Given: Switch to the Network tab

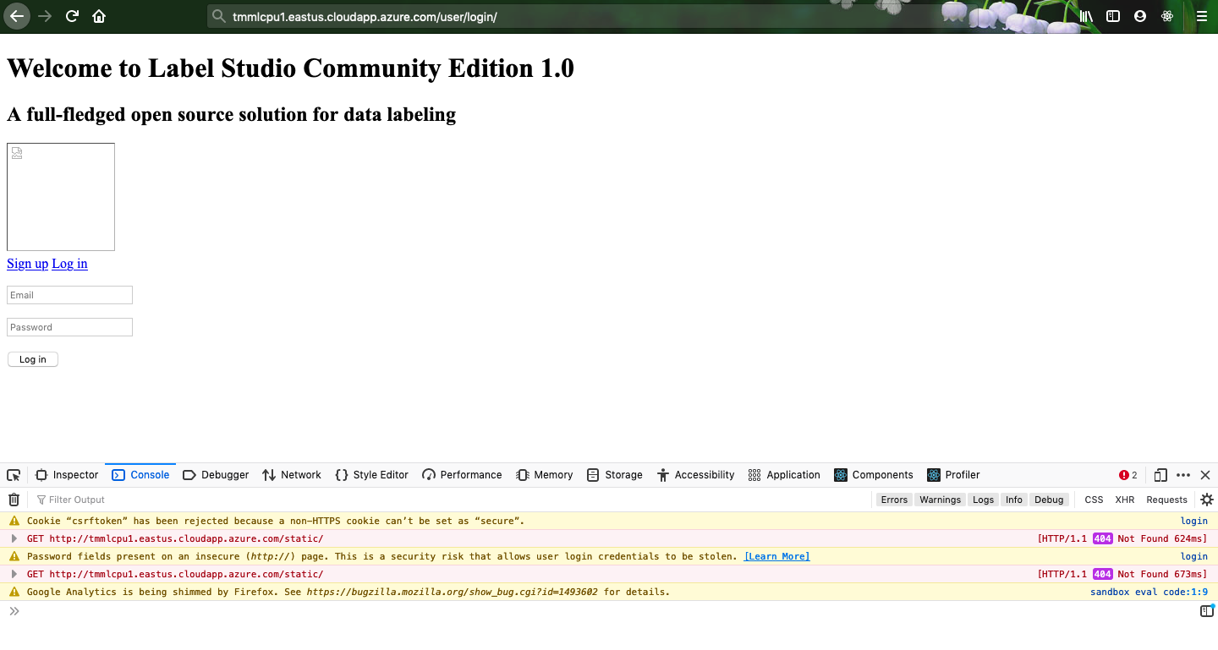Looking at the screenshot, I should pos(292,475).
